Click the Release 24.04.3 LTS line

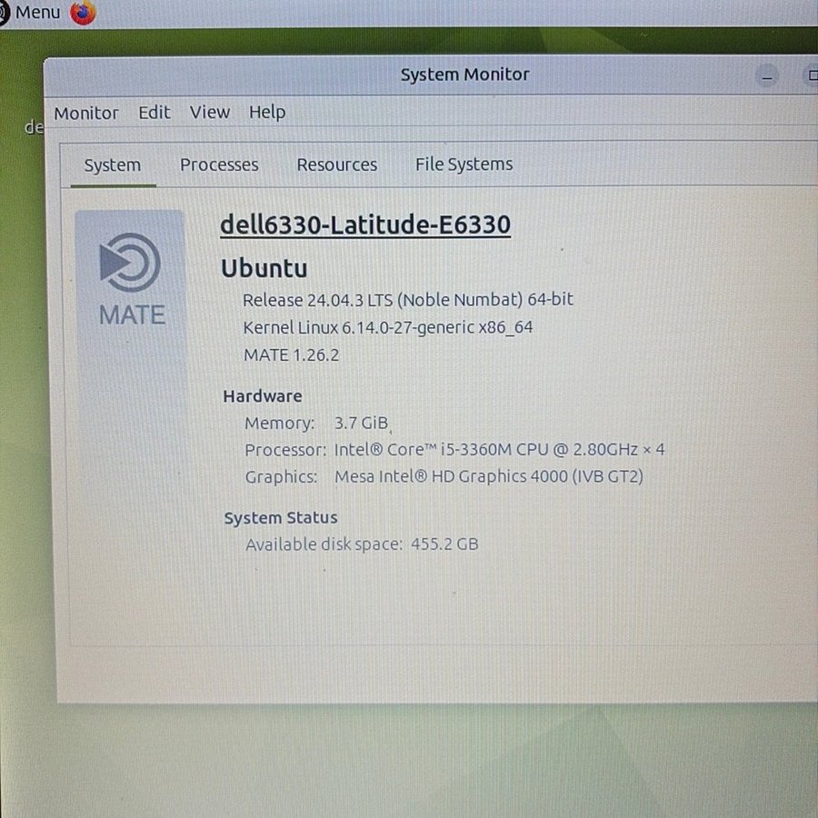408,300
